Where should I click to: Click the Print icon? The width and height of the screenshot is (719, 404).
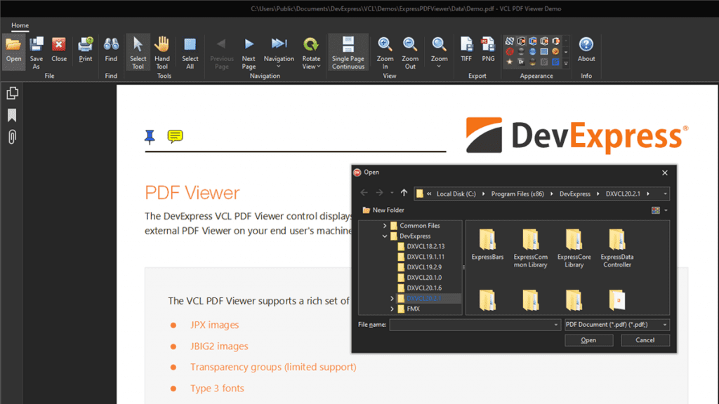[x=85, y=50]
